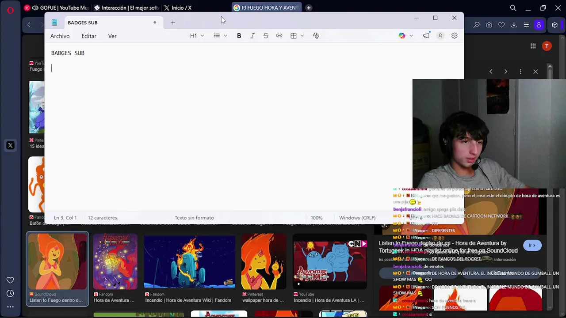Insert a table in Notepad
Screen dimensions: 566x318
pos(294,36)
